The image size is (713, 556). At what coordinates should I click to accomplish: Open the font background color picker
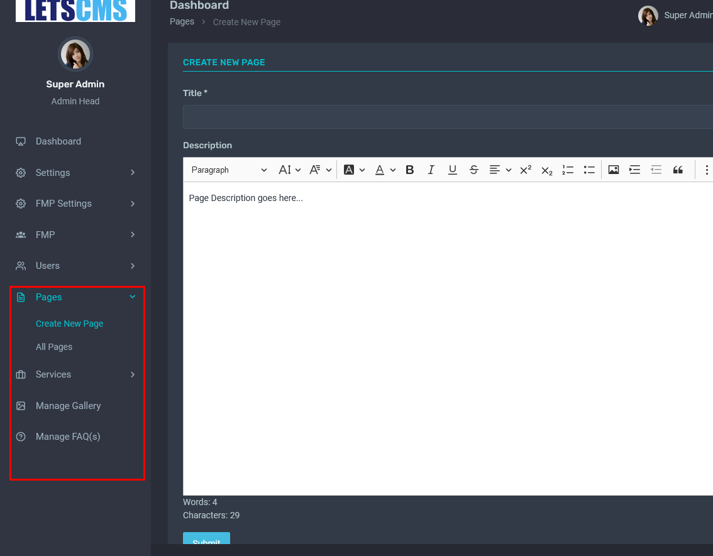[355, 170]
